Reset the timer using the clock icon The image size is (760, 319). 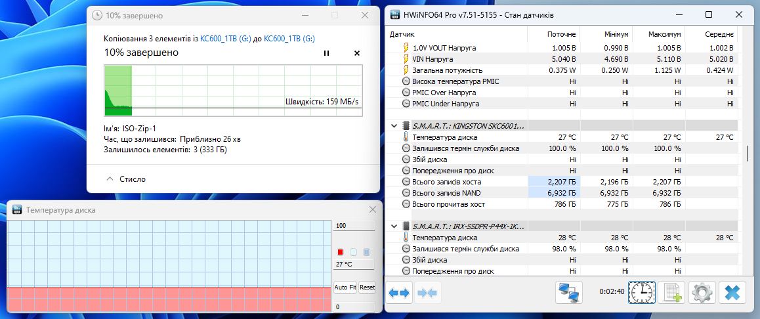[x=642, y=293]
